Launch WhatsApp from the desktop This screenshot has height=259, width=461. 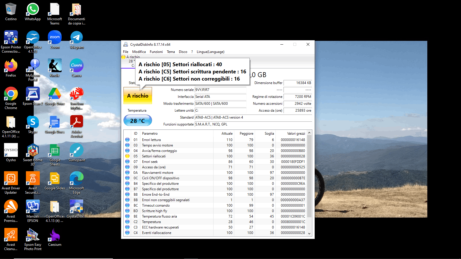point(33,12)
